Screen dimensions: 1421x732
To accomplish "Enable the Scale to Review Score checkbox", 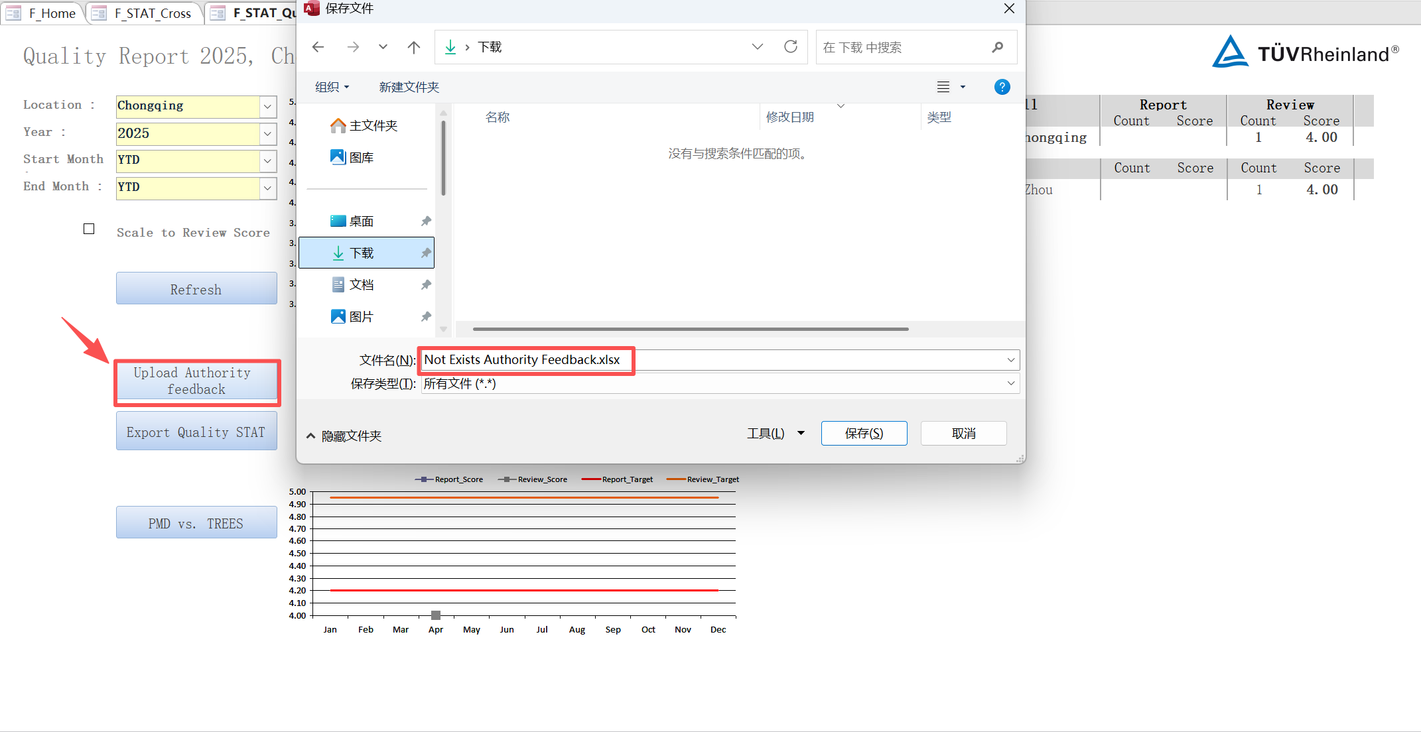I will tap(89, 229).
